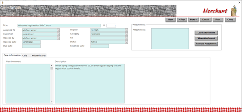Remove the attachment

206,44
